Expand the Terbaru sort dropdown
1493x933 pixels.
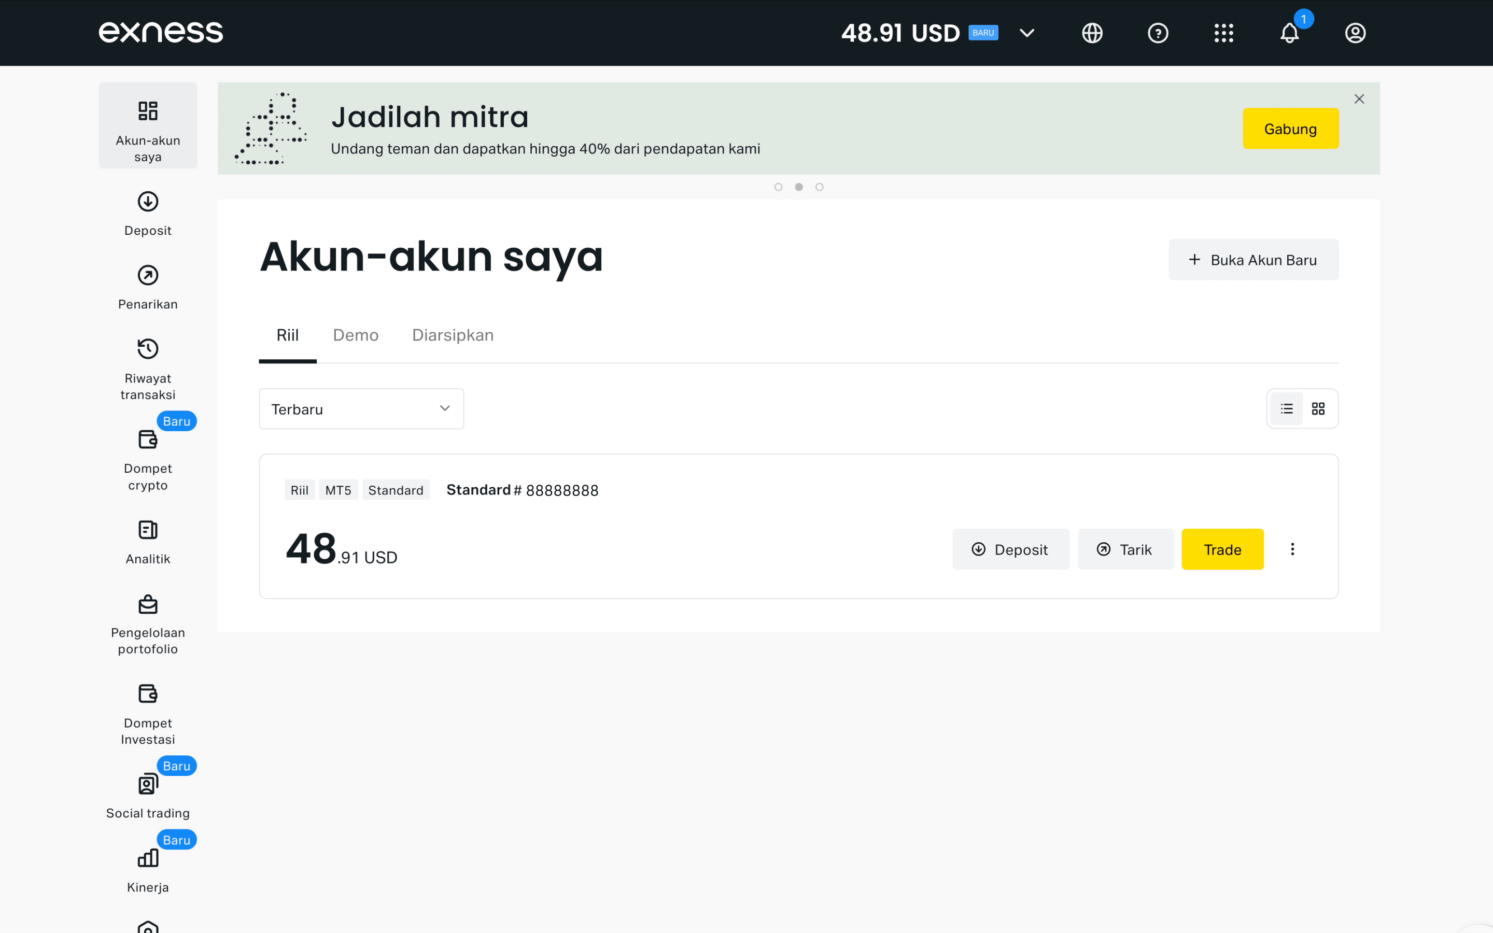click(361, 408)
